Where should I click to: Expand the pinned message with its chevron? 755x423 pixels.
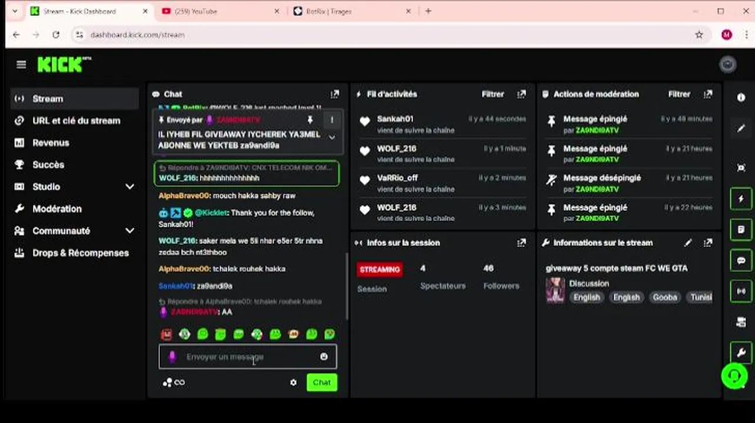[x=332, y=137]
